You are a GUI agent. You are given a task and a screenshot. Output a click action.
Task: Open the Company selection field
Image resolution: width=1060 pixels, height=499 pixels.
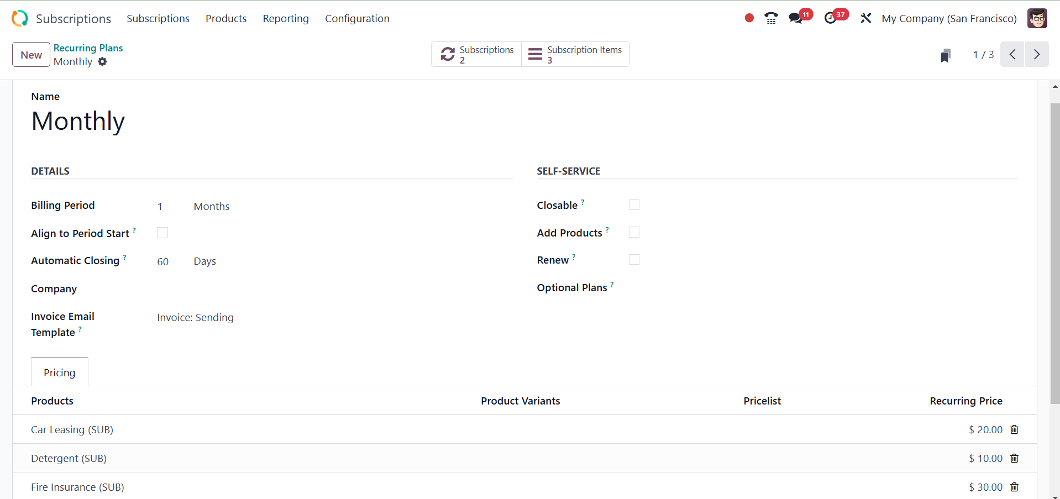tap(334, 289)
